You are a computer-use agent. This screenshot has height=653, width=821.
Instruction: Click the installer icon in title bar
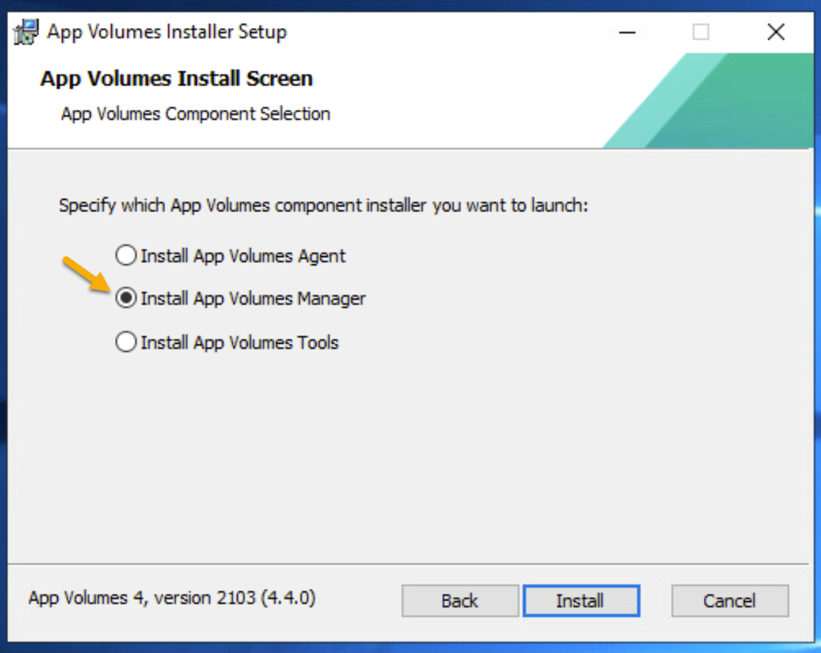pos(26,32)
